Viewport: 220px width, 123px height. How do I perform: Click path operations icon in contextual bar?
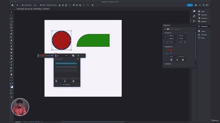click(x=73, y=56)
